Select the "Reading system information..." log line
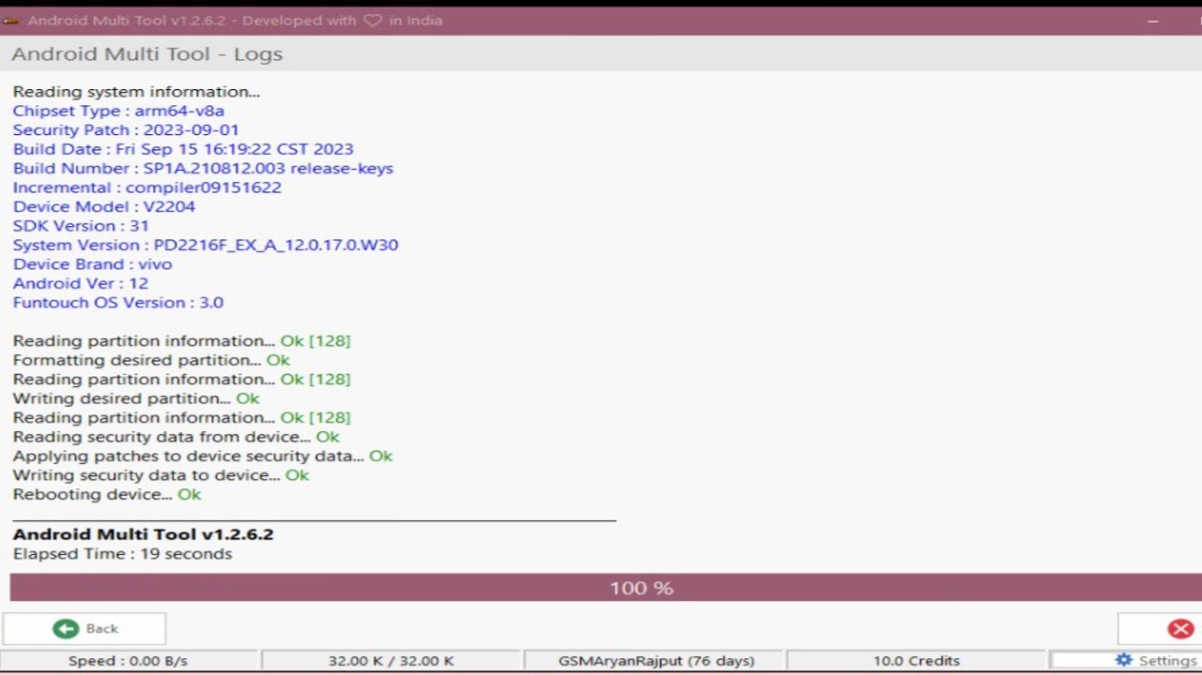 pos(136,92)
